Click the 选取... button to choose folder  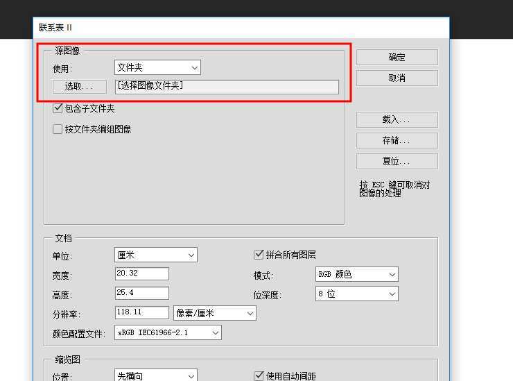tap(79, 87)
